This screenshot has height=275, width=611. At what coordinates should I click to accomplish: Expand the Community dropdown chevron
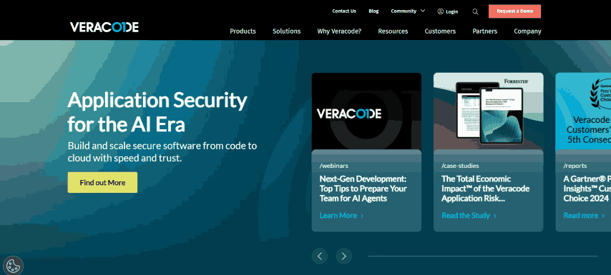point(423,11)
